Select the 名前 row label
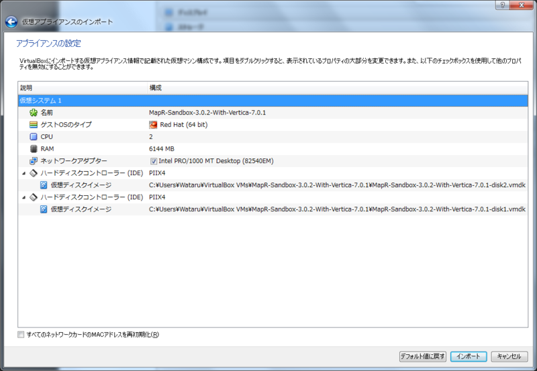The width and height of the screenshot is (537, 371). coord(46,113)
